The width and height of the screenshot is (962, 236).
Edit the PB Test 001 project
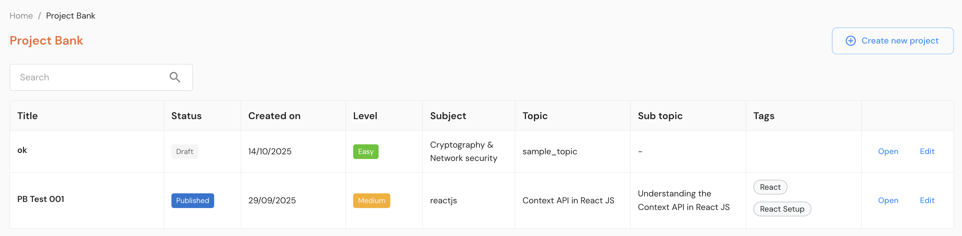pos(926,200)
